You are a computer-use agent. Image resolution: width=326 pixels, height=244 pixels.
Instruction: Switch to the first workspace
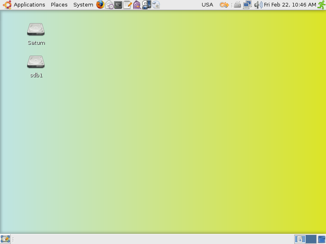point(300,239)
